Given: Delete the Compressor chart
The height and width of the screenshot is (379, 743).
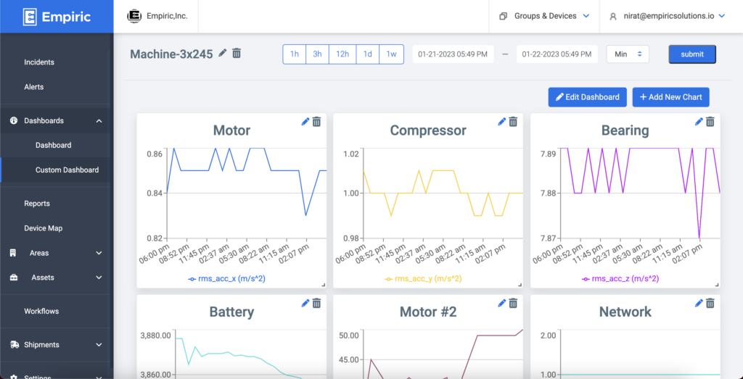Looking at the screenshot, I should click(x=513, y=122).
